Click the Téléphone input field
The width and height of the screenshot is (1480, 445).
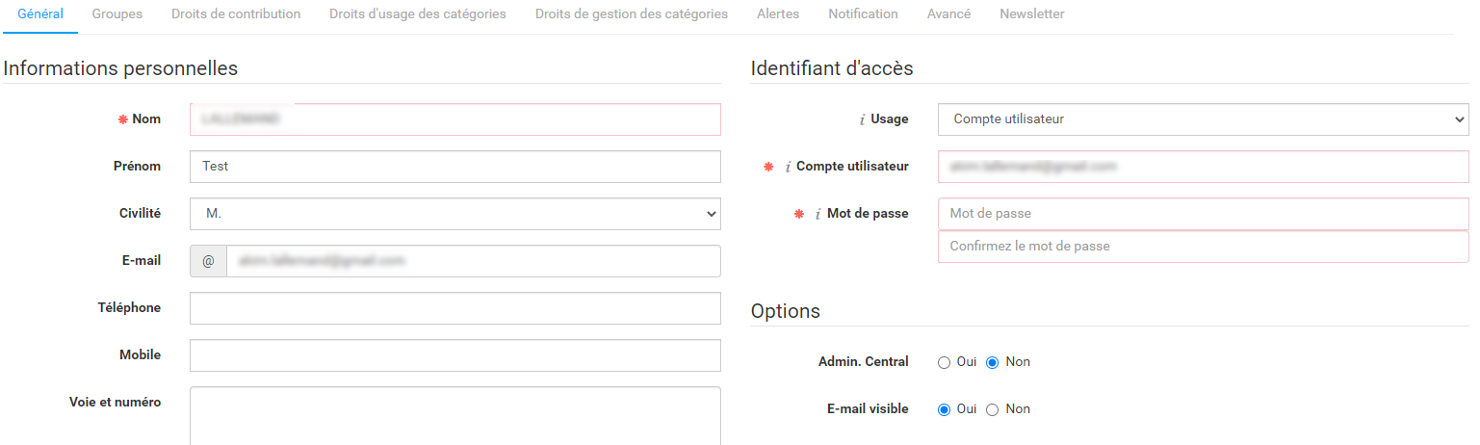455,308
